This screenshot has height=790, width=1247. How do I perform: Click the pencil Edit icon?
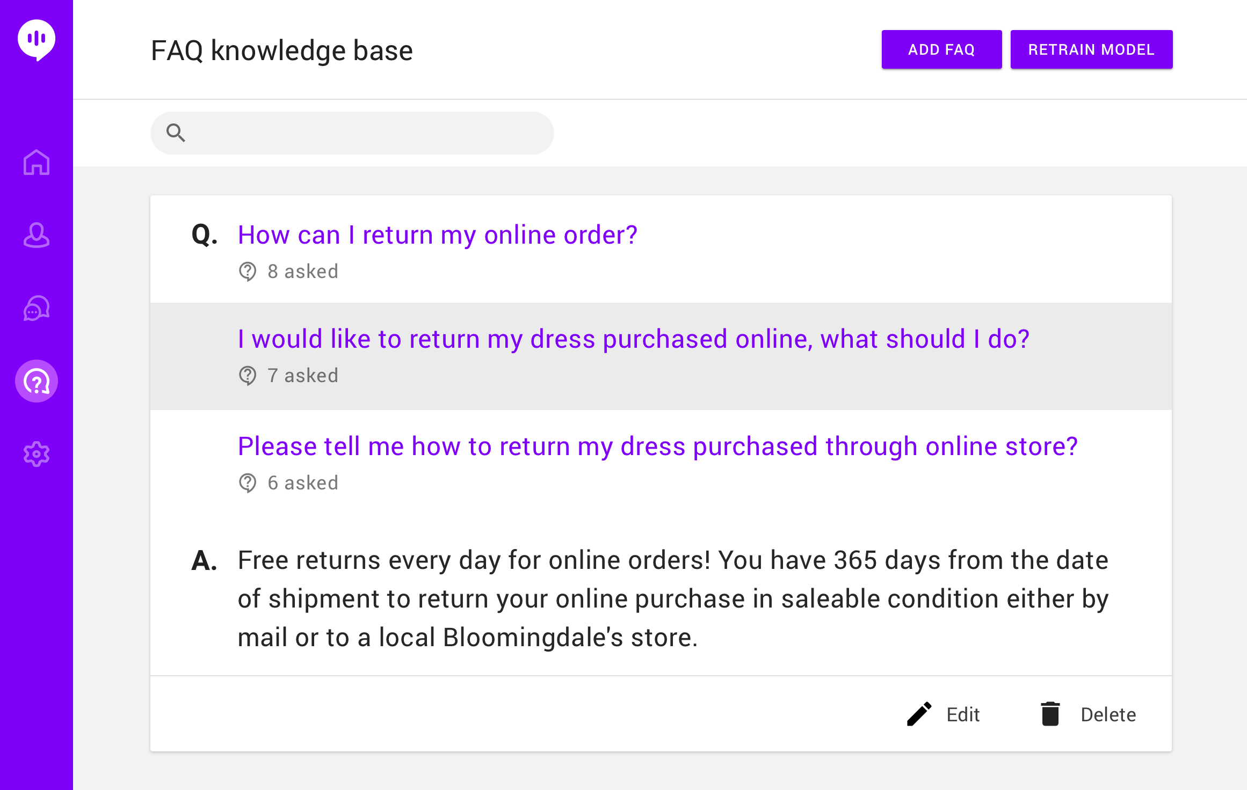[919, 714]
